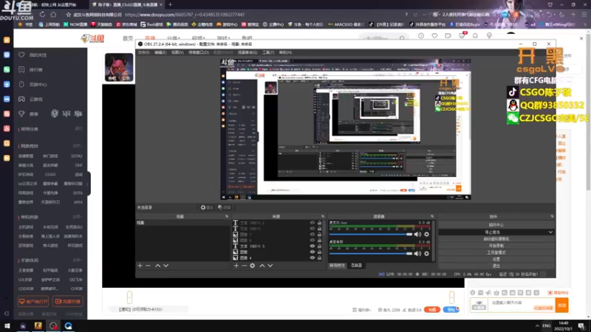Viewport: 591px width, 332px height.
Task: Click the streamer avatar thumbnail
Action: point(119,67)
